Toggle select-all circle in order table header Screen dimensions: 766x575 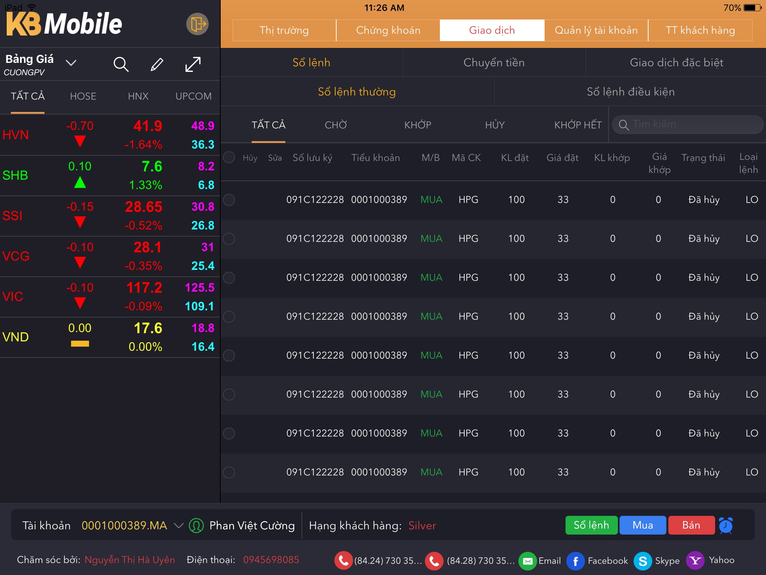(x=229, y=157)
